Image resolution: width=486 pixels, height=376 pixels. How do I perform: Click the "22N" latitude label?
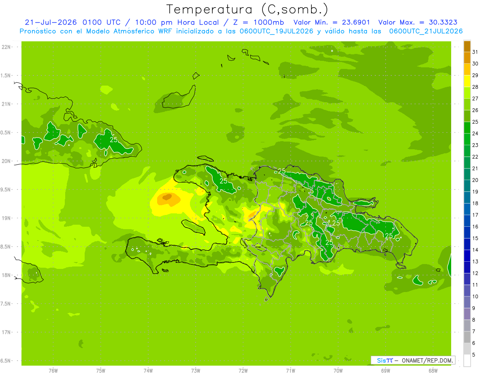tap(6, 47)
